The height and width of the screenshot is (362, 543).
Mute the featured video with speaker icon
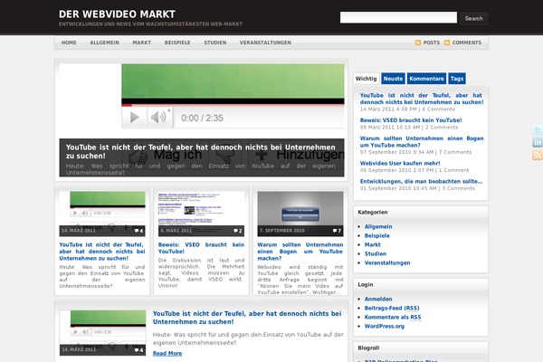pos(159,118)
